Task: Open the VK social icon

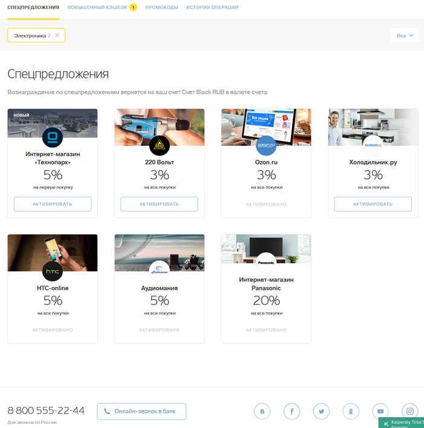Action: (262, 411)
